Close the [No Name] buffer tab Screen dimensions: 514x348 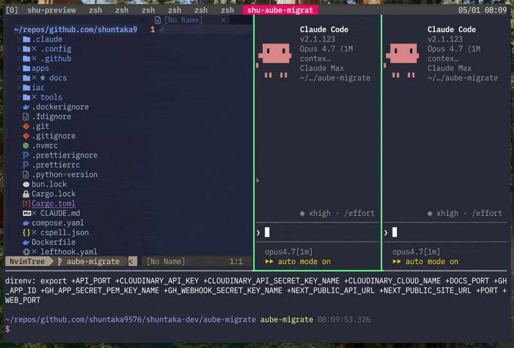[223, 20]
